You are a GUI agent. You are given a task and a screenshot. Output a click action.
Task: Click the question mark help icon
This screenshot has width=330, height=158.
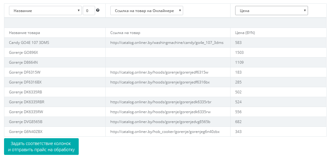click(98, 10)
